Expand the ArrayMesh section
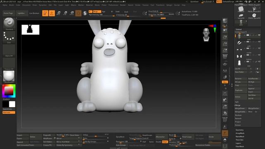The height and width of the screenshot is (149, 265). click(240, 133)
